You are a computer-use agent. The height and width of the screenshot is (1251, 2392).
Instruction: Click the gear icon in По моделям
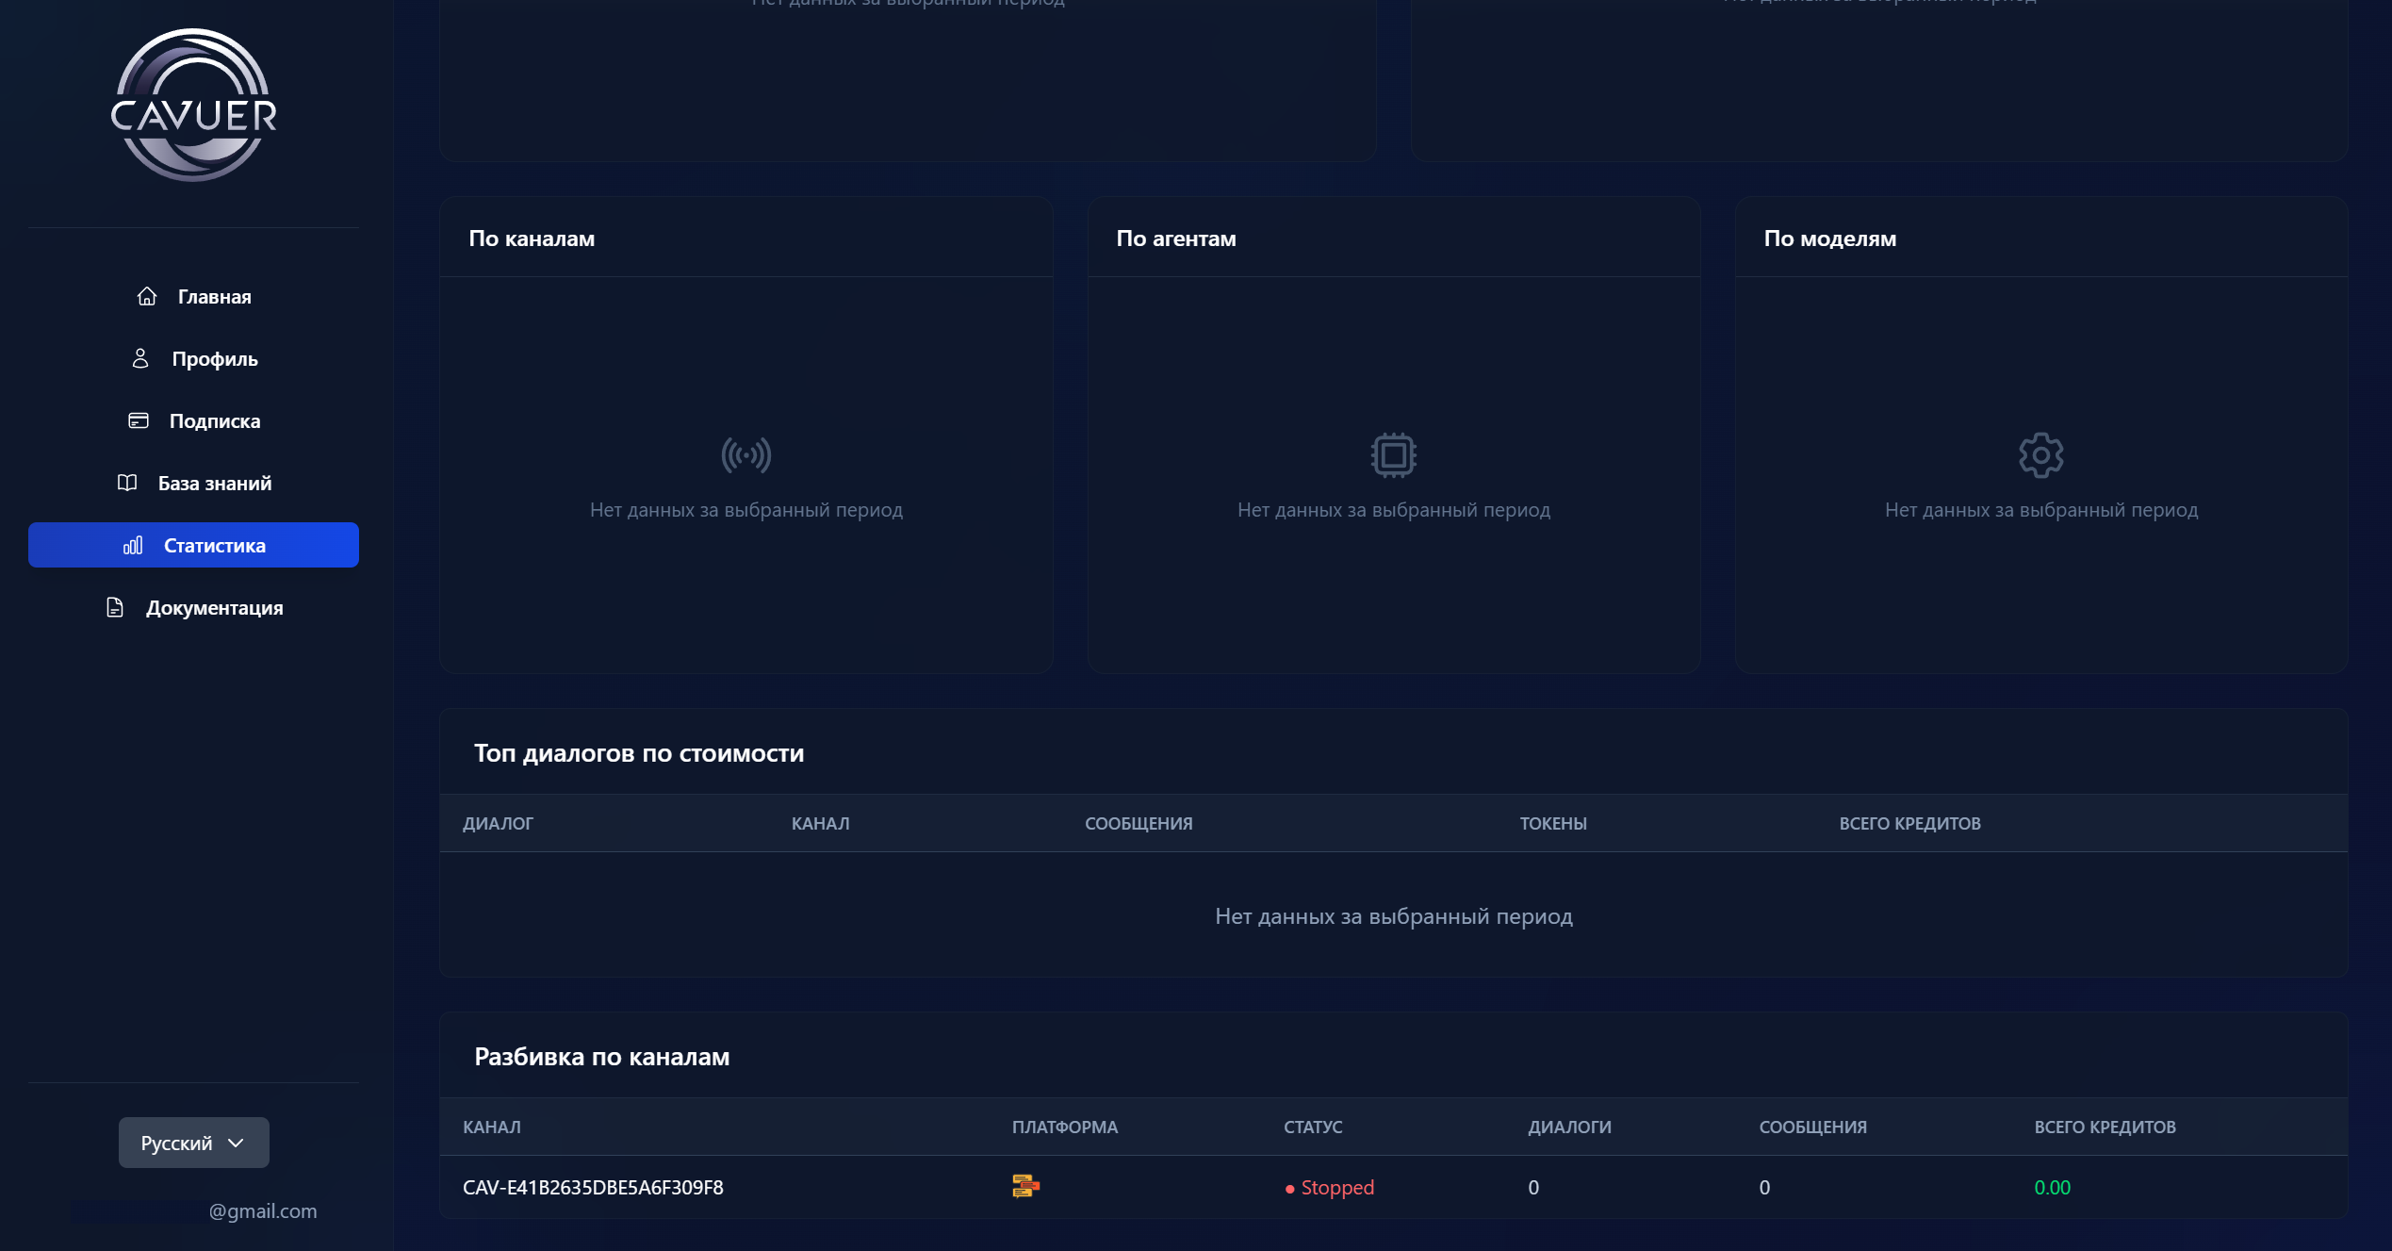tap(2040, 455)
